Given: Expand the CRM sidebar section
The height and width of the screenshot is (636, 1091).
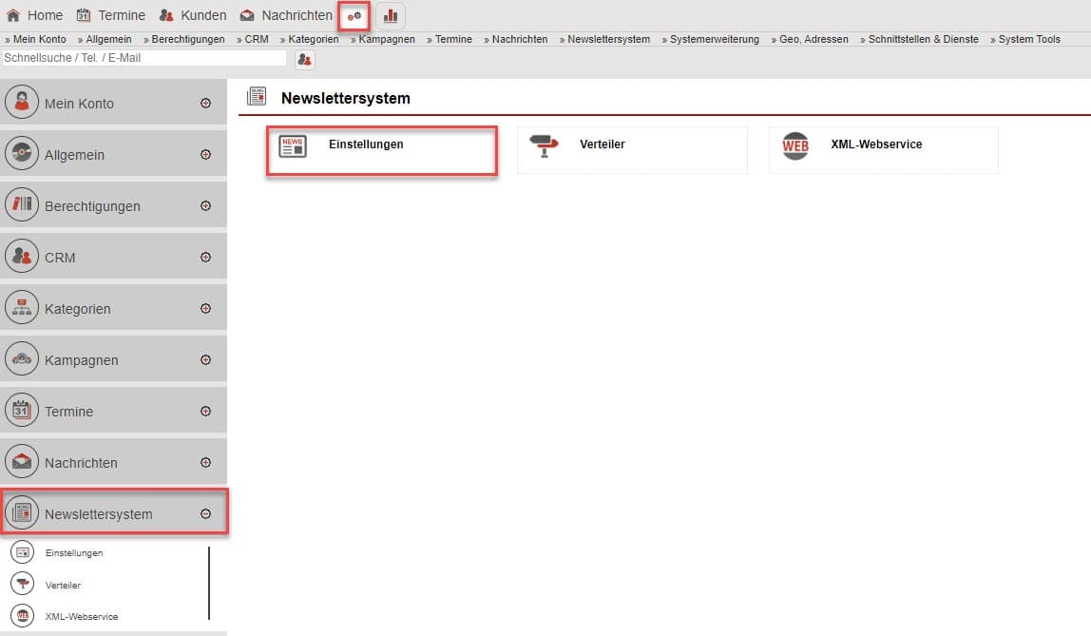Looking at the screenshot, I should coord(205,258).
